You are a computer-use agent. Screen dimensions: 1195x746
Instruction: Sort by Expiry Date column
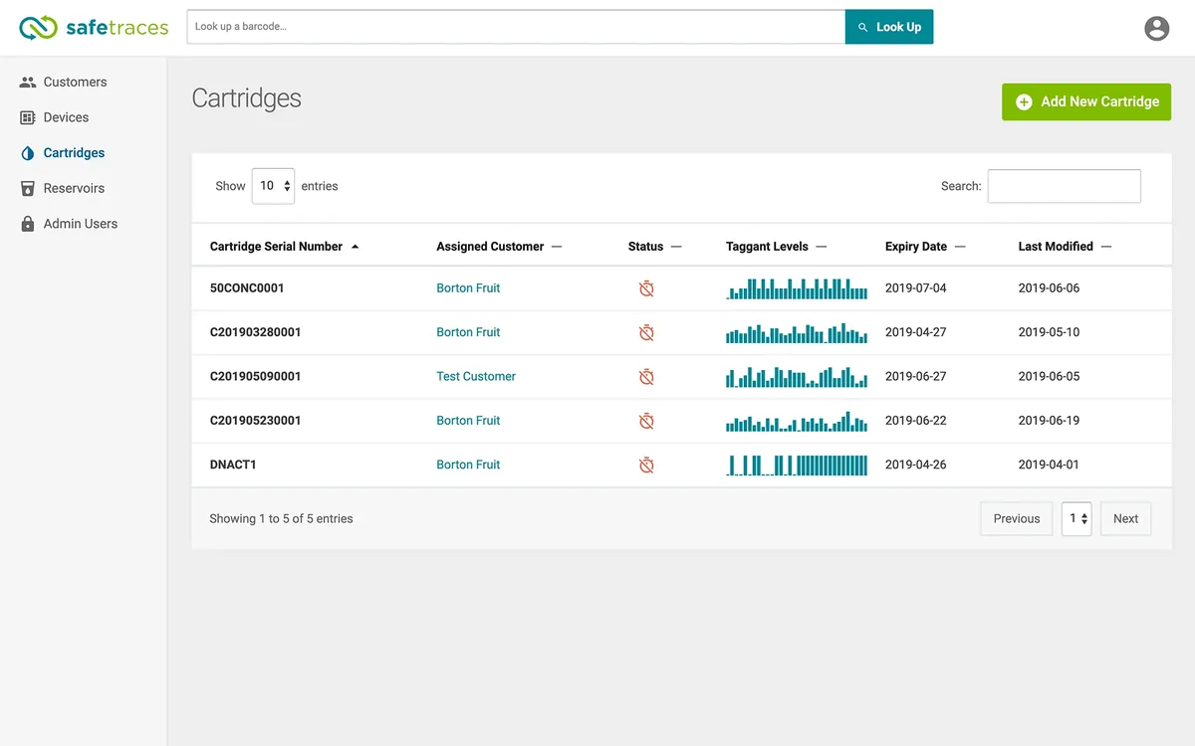tap(925, 247)
